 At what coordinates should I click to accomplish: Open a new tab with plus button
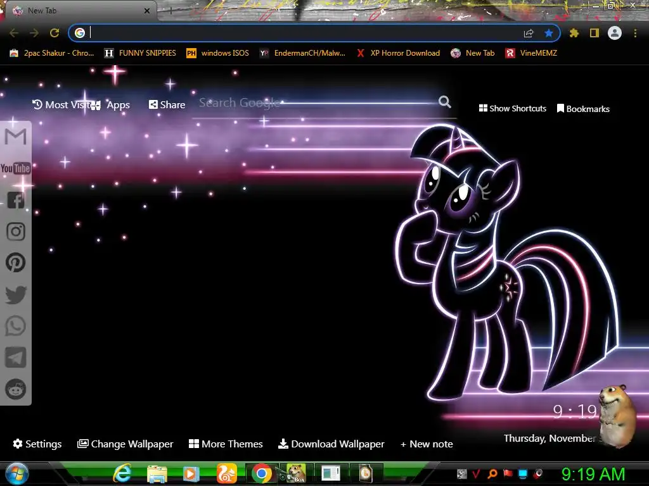click(x=170, y=11)
